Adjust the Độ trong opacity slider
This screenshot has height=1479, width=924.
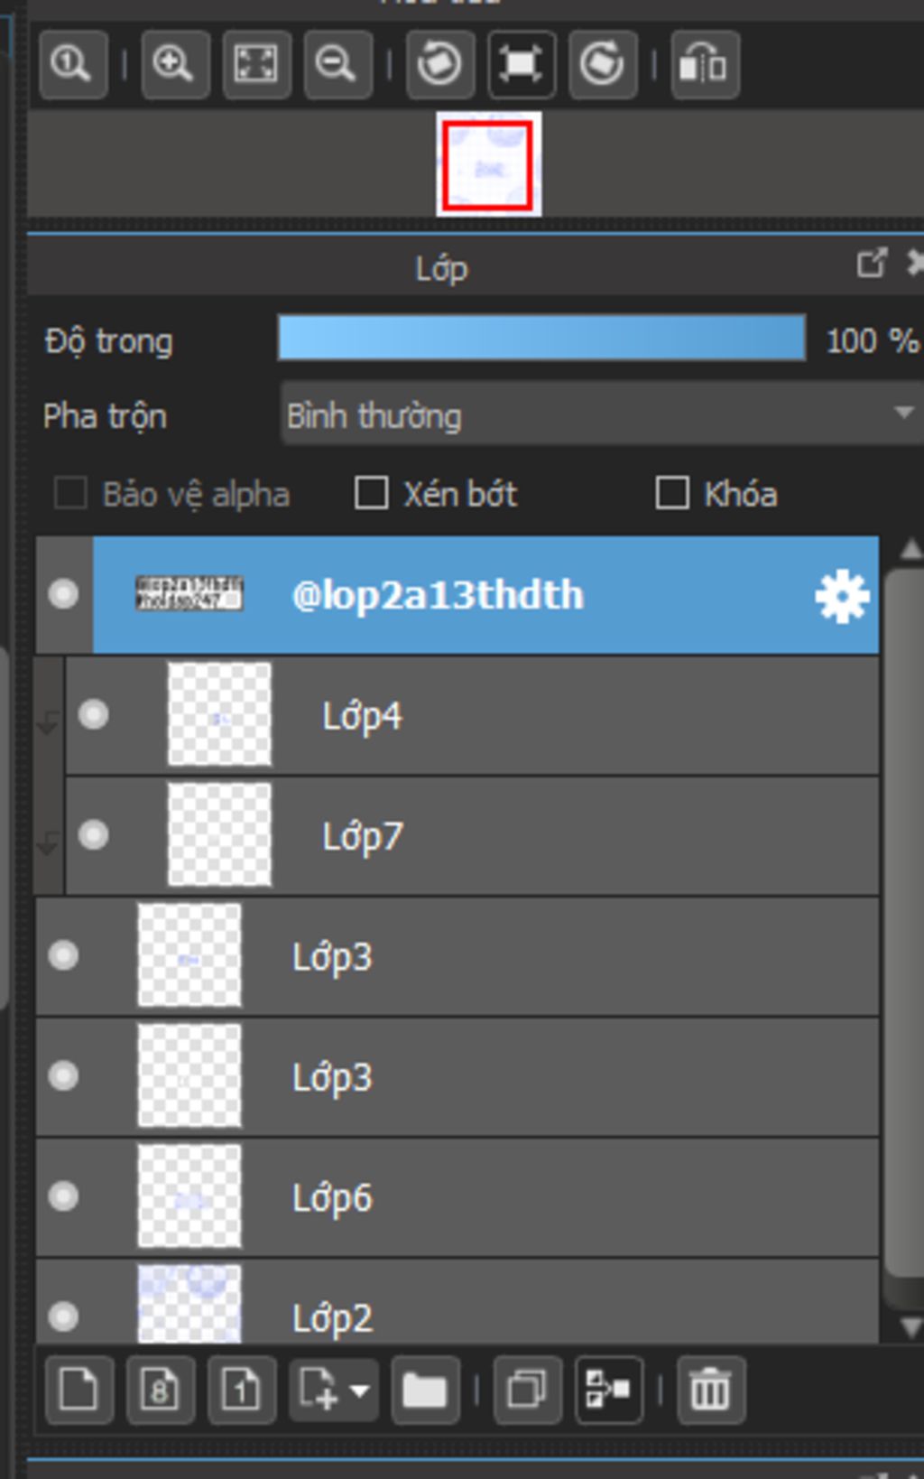coord(541,338)
